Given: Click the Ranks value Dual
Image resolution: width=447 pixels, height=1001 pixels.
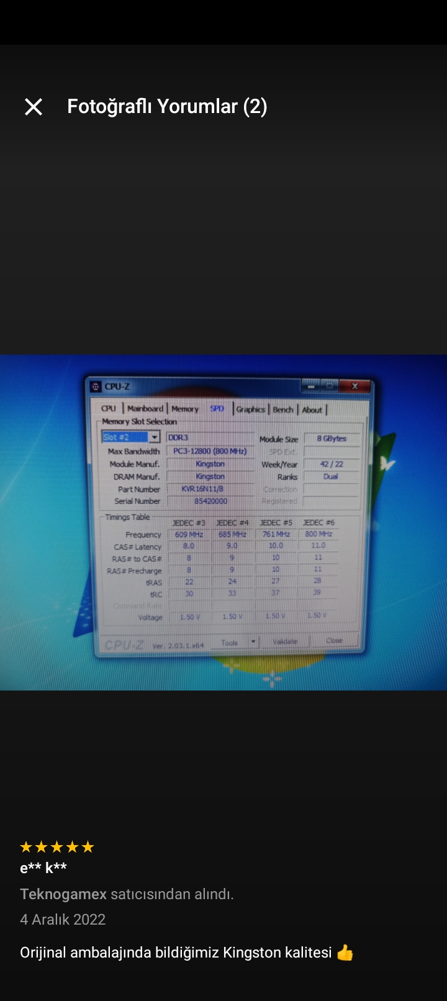Looking at the screenshot, I should click(331, 476).
